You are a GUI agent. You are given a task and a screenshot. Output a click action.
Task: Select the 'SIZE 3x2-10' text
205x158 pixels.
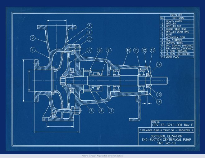[166, 143]
